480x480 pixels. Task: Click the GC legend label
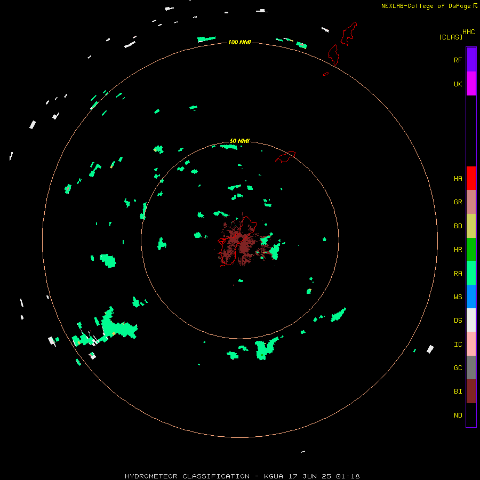(x=458, y=368)
